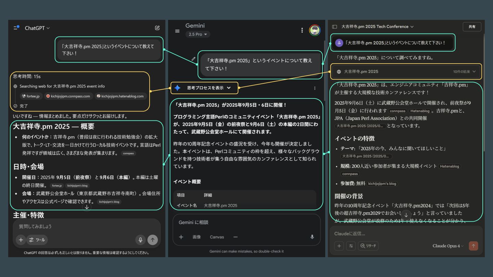
Task: Open the ChatGPT model selector dropdown
Action: 37,28
